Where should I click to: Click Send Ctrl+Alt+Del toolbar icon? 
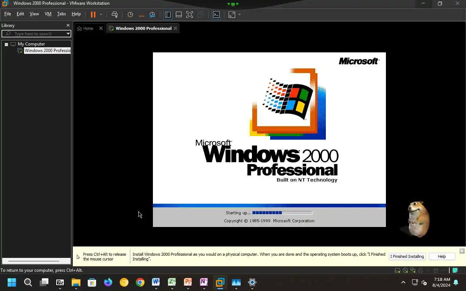coord(115,15)
